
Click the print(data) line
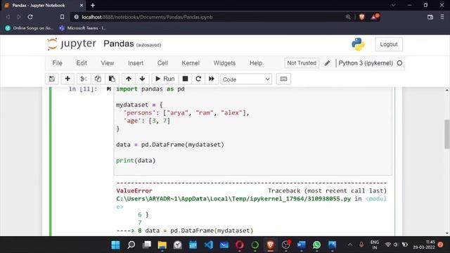[x=136, y=160]
